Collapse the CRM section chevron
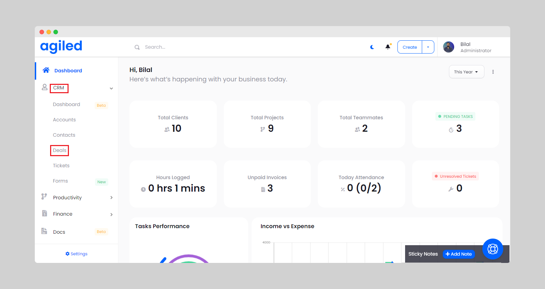This screenshot has height=289, width=545. [x=111, y=88]
